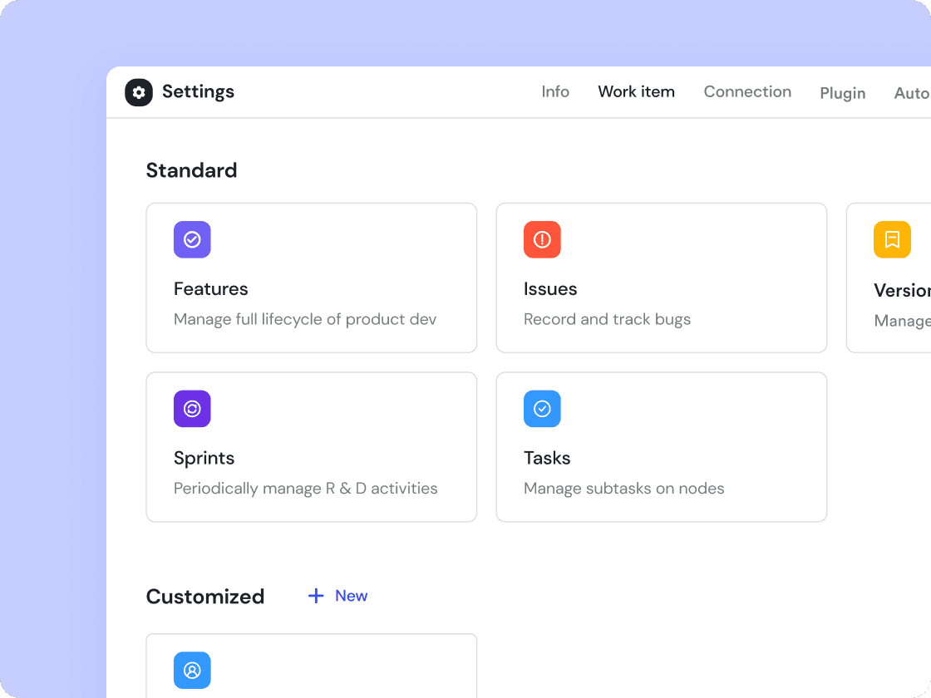Click the red Issues alert icon
The image size is (931, 698).
(541, 239)
